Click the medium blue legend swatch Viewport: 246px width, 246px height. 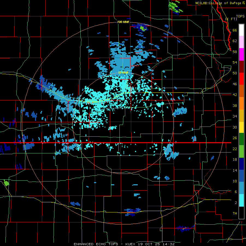(241, 176)
